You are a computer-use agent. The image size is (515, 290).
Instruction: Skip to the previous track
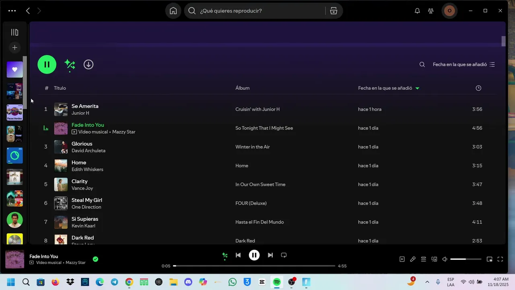click(238, 255)
